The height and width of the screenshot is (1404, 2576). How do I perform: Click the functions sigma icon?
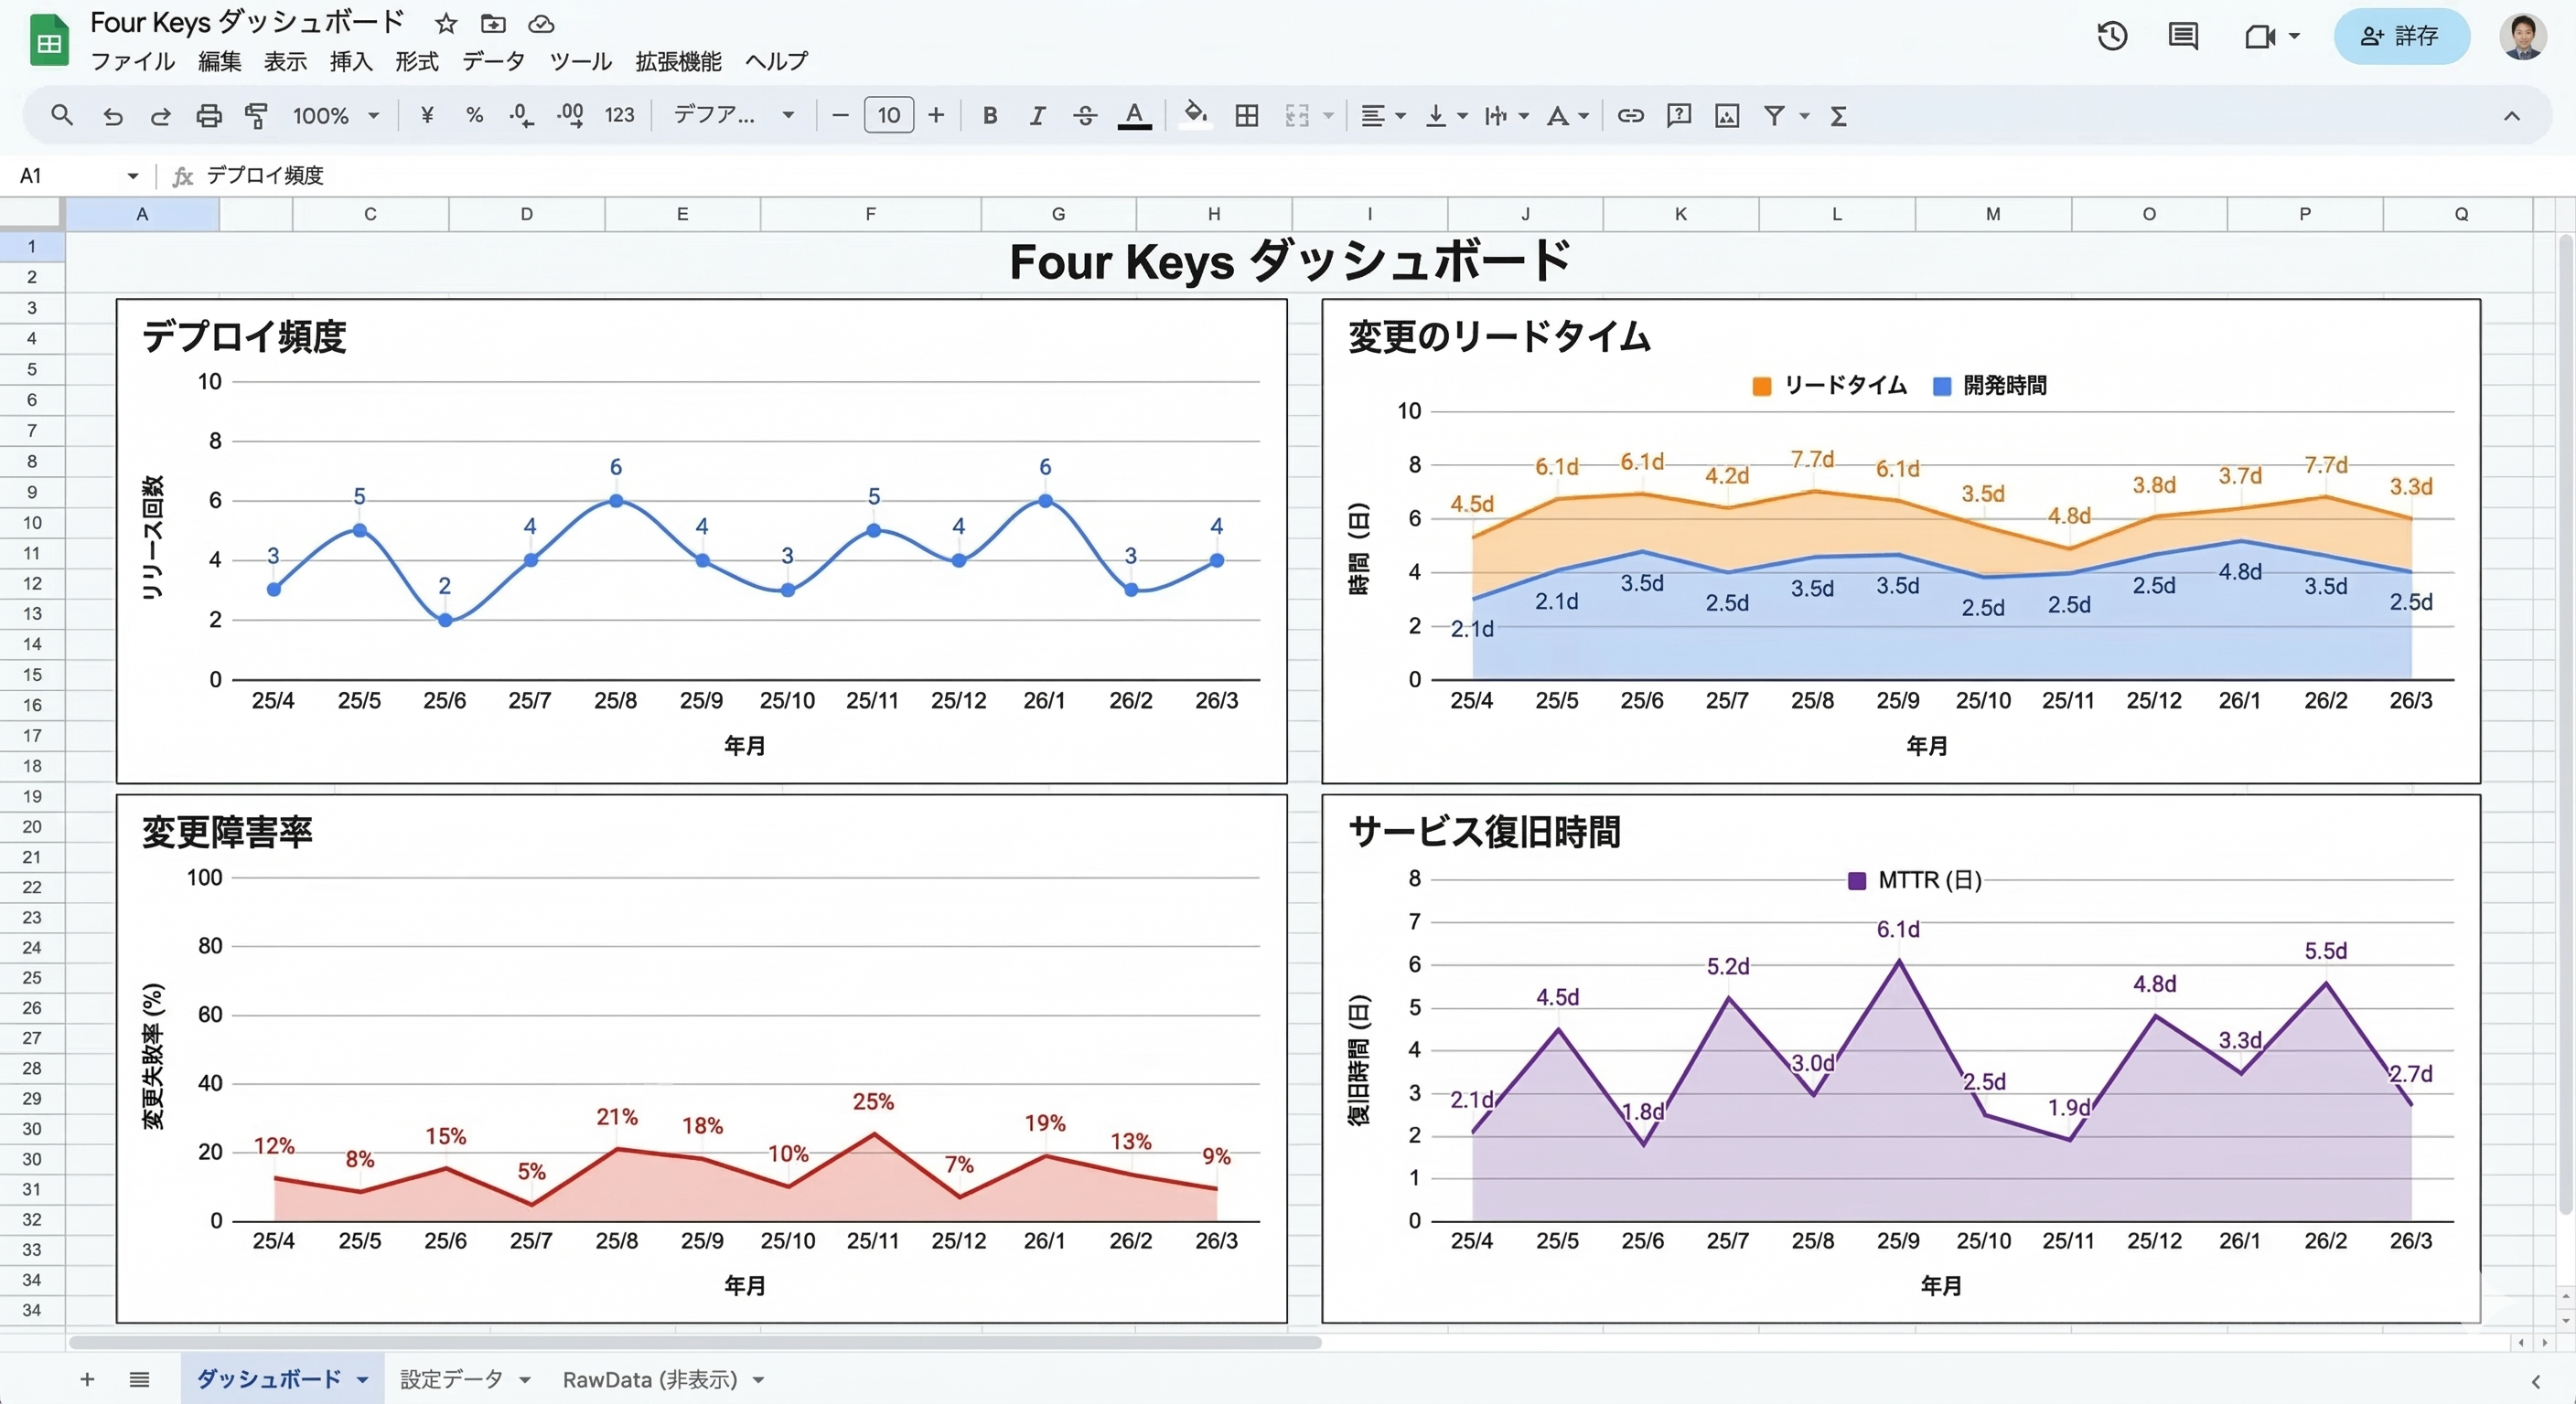1838,116
